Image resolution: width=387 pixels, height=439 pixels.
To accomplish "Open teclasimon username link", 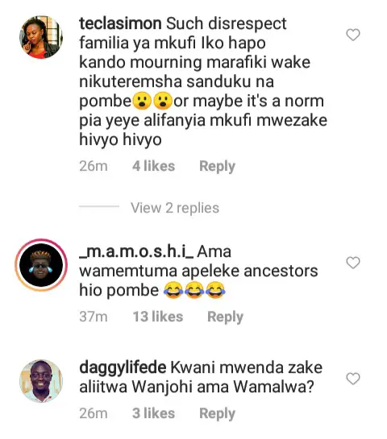I will [x=120, y=23].
